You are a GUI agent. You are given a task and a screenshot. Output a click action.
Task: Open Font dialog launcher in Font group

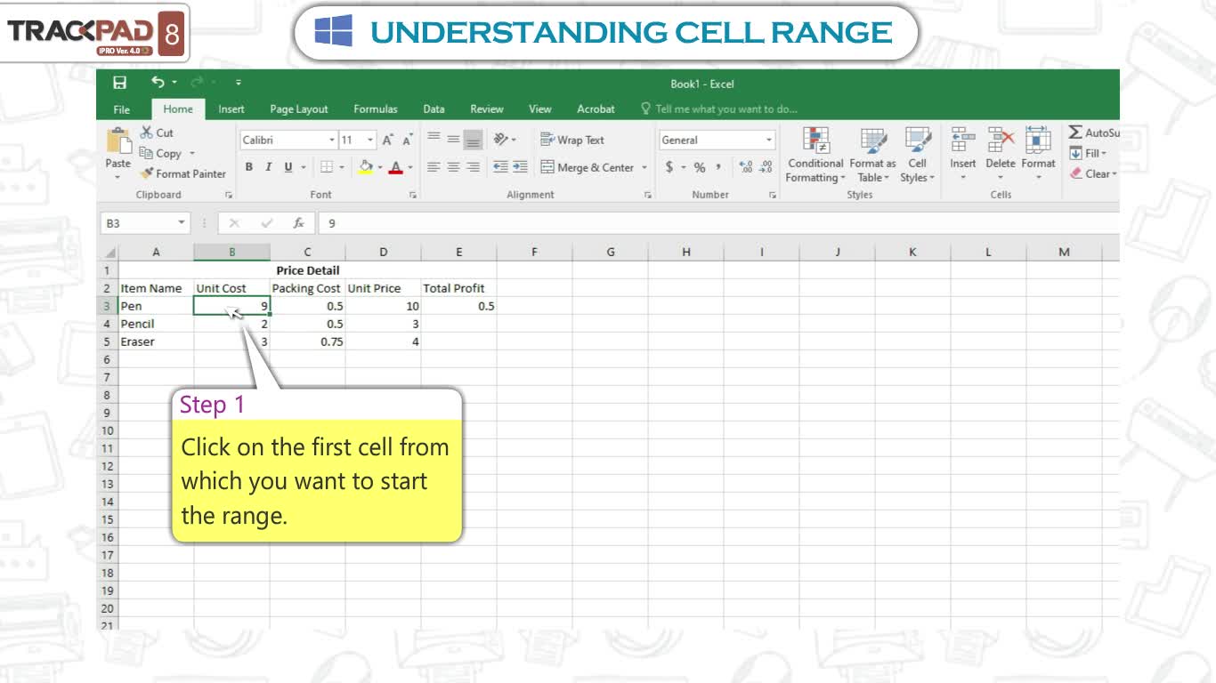coord(413,195)
